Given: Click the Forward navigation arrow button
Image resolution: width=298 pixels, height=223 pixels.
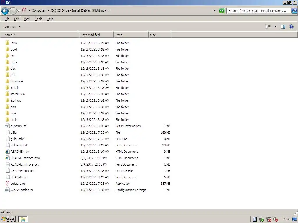Looking at the screenshot, I should click(x=13, y=11).
